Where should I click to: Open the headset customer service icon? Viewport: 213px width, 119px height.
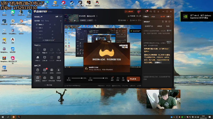151,12
